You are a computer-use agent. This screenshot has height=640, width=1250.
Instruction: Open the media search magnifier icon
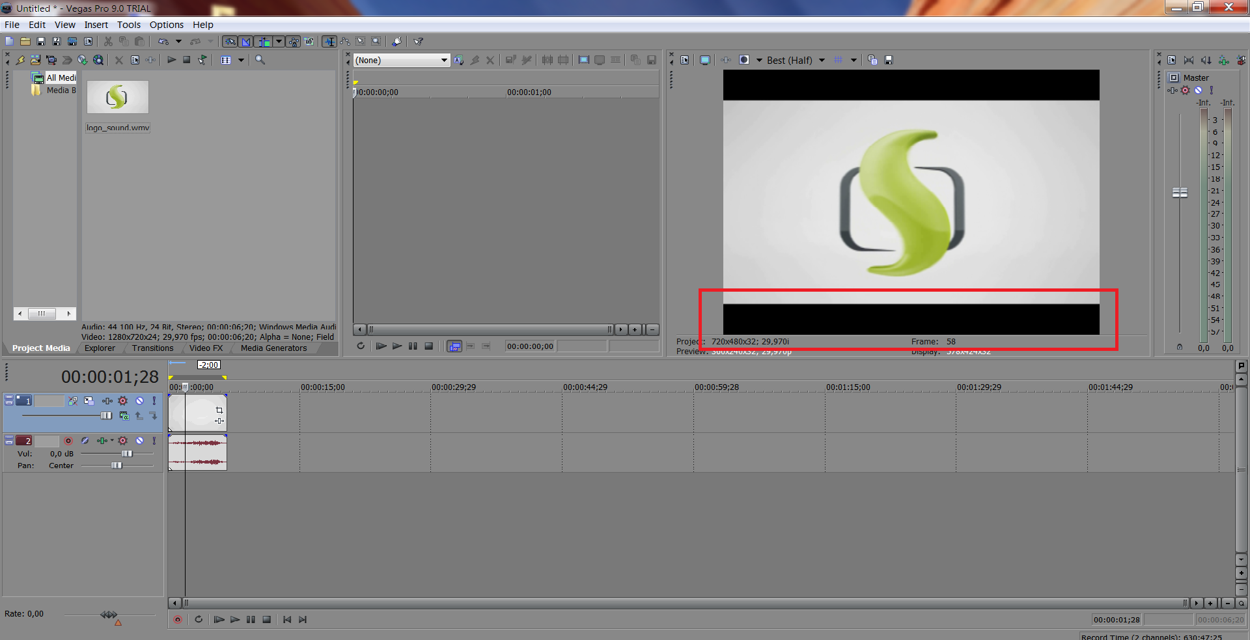coord(260,60)
